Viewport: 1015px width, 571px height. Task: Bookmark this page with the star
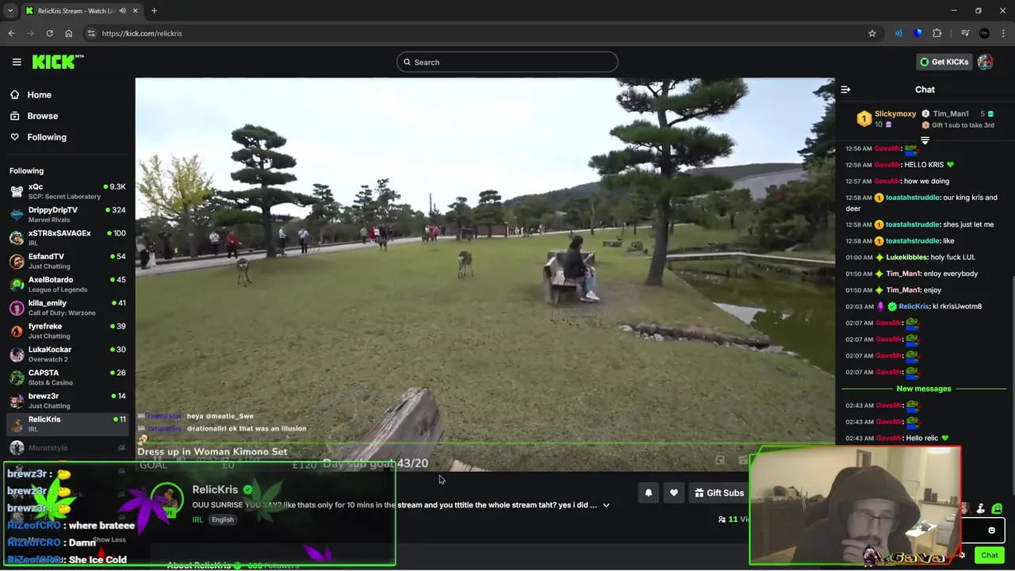872,33
